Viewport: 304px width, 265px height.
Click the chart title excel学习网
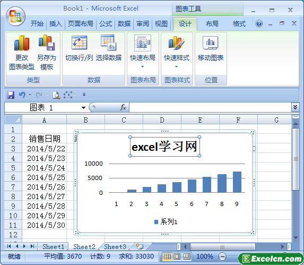(164, 147)
